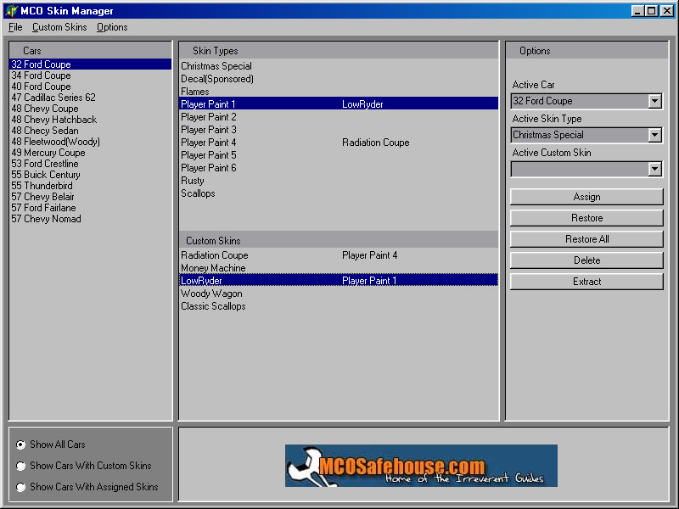Click the MCO Skin Manager title bar icon
Image resolution: width=679 pixels, height=509 pixels.
(x=11, y=10)
